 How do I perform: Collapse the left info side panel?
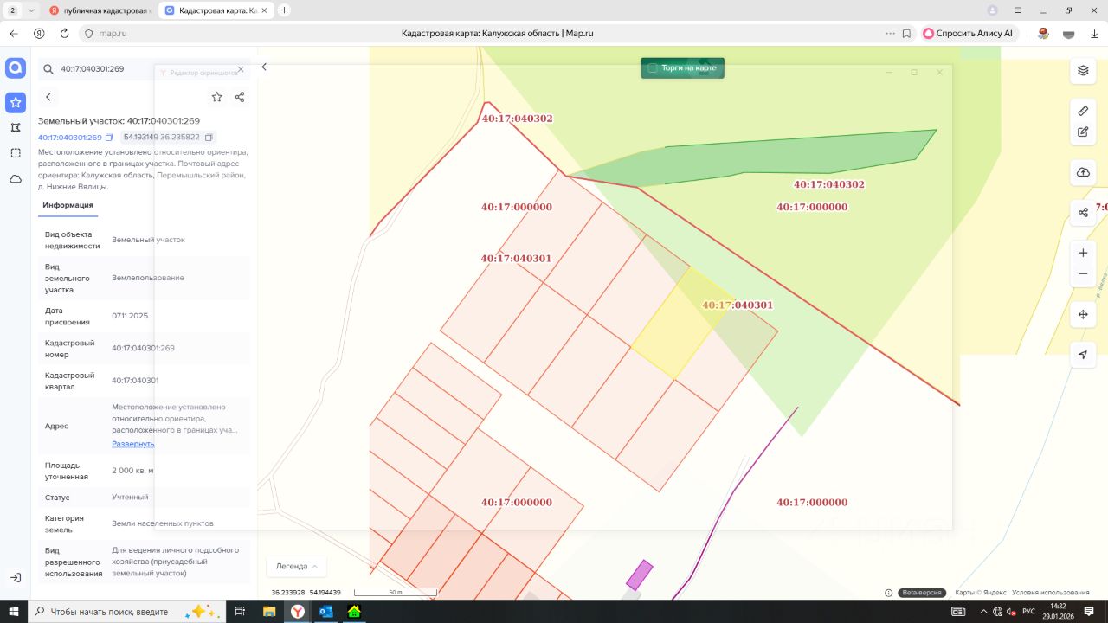point(264,67)
